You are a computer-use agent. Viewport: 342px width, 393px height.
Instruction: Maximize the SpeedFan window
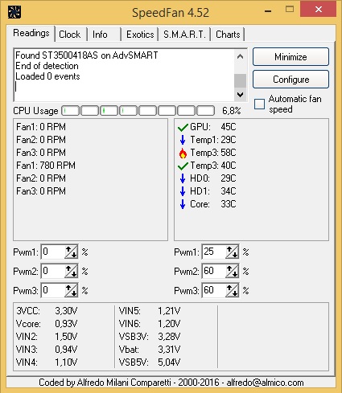290,10
